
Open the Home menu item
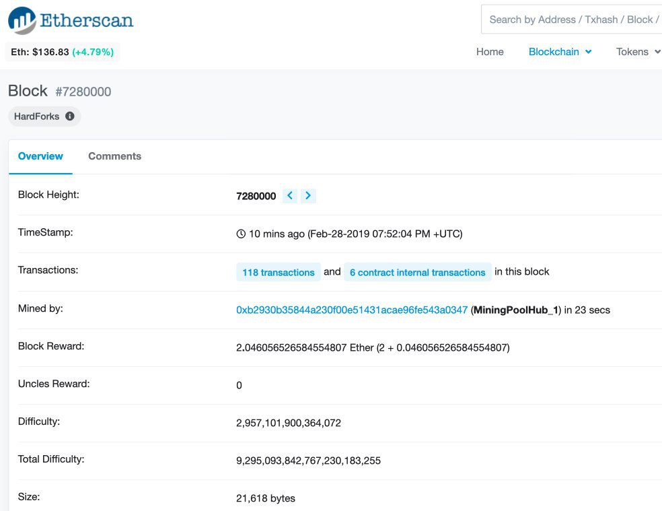[x=490, y=52]
